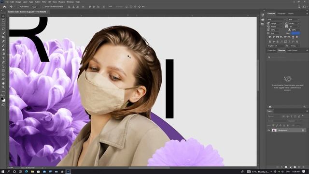This screenshot has width=309, height=174.
Task: Open the search icon at top right
Action: click(x=299, y=7)
